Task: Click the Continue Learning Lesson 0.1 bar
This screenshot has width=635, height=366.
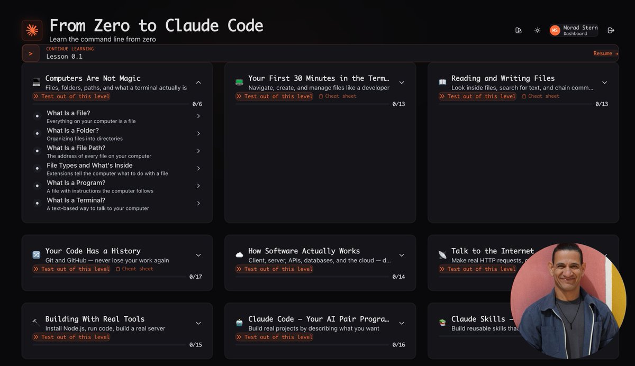Action: pyautogui.click(x=320, y=53)
